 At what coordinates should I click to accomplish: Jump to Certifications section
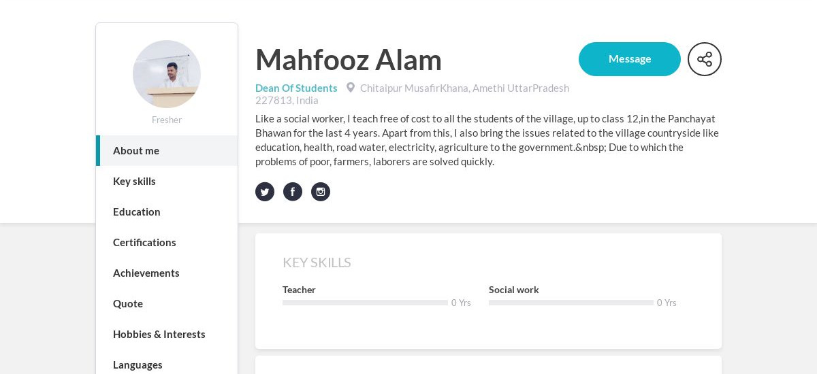pyautogui.click(x=167, y=242)
